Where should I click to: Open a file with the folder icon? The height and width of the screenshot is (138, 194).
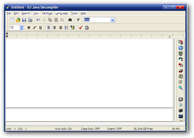click(x=18, y=20)
